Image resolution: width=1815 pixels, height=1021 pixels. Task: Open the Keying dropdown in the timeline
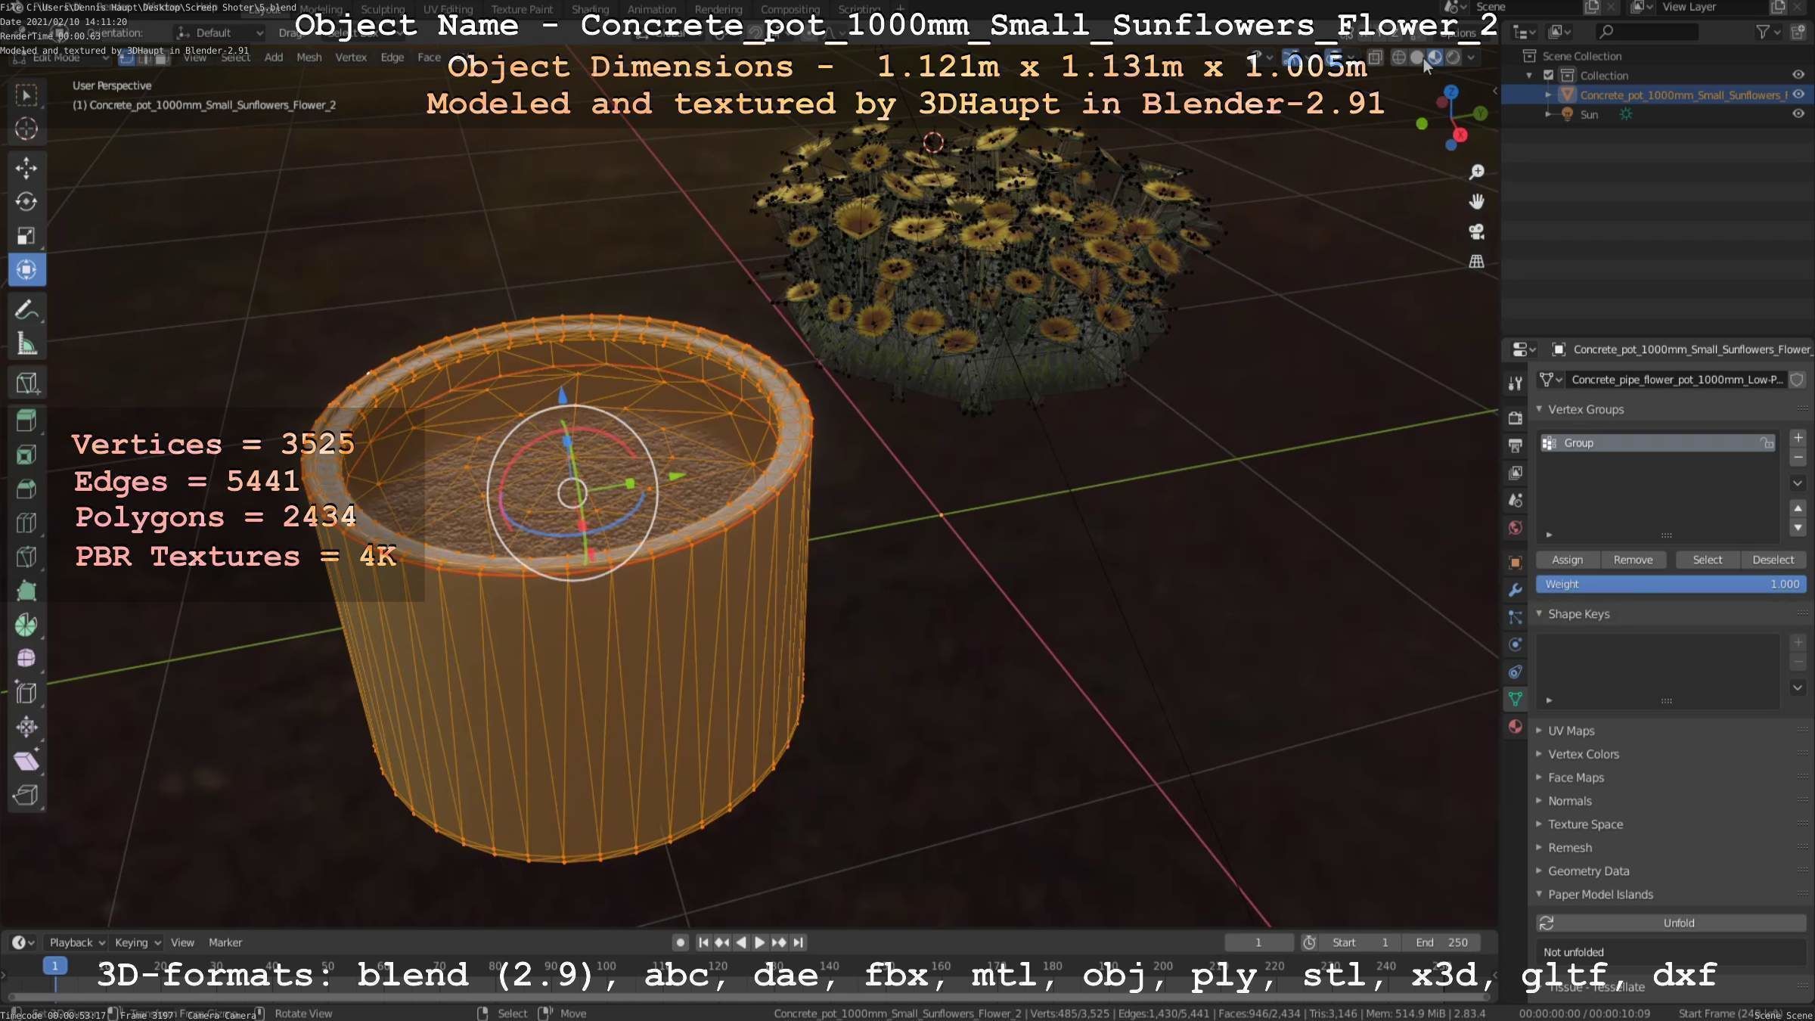point(138,942)
